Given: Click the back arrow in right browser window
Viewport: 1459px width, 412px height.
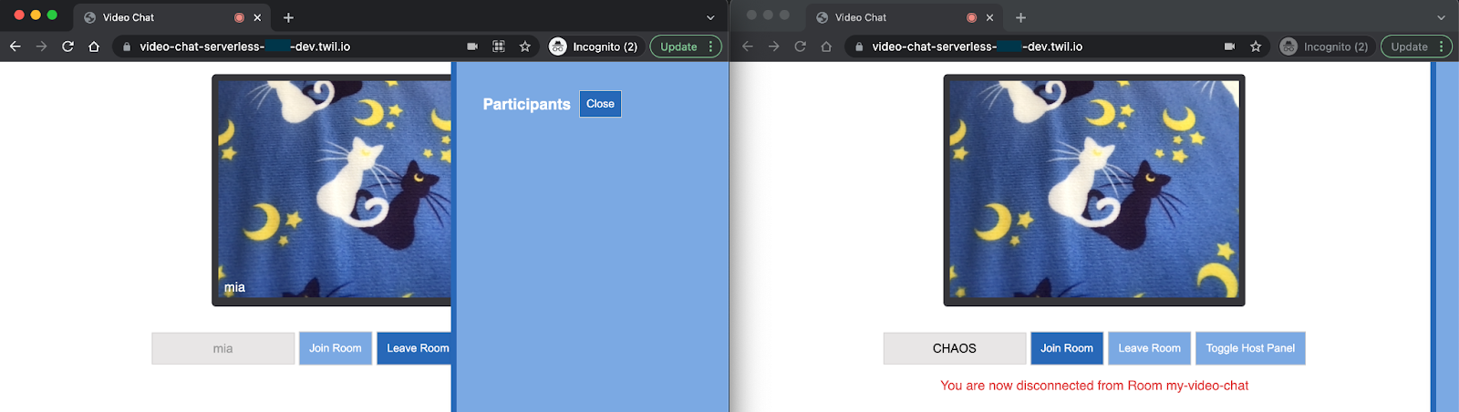Looking at the screenshot, I should pos(748,46).
